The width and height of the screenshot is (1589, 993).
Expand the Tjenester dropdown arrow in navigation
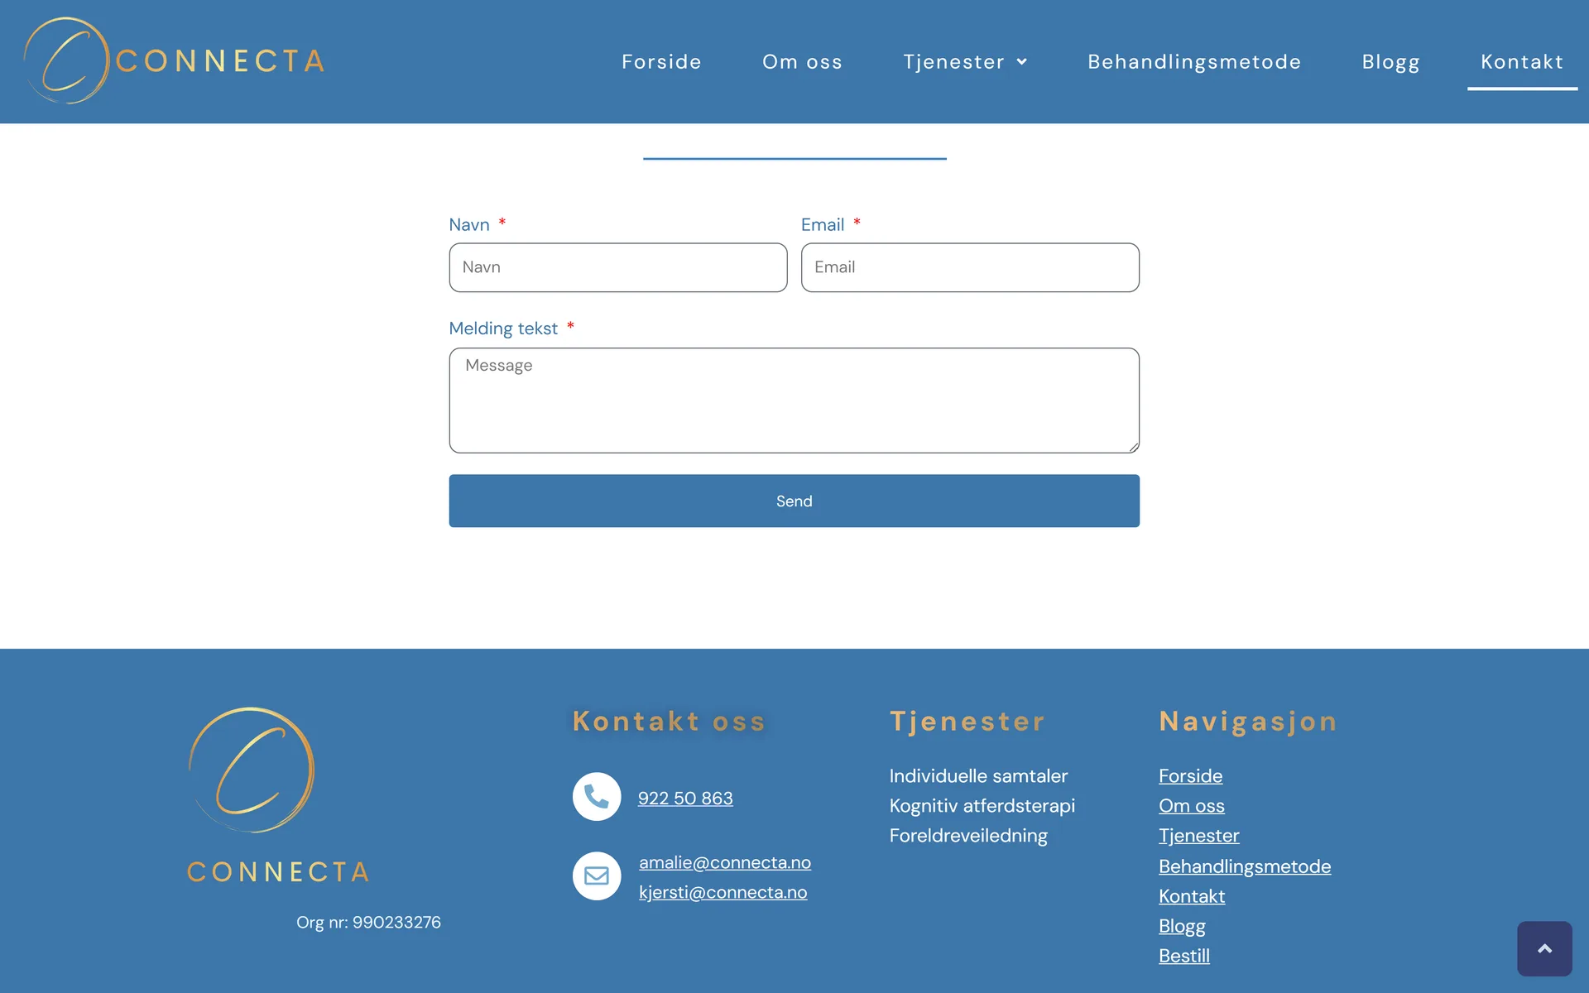pyautogui.click(x=1022, y=62)
